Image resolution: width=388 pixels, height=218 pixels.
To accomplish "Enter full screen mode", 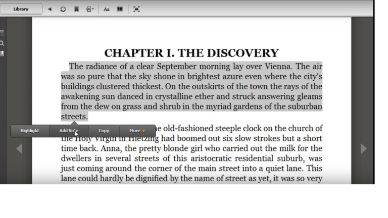I will tap(136, 9).
